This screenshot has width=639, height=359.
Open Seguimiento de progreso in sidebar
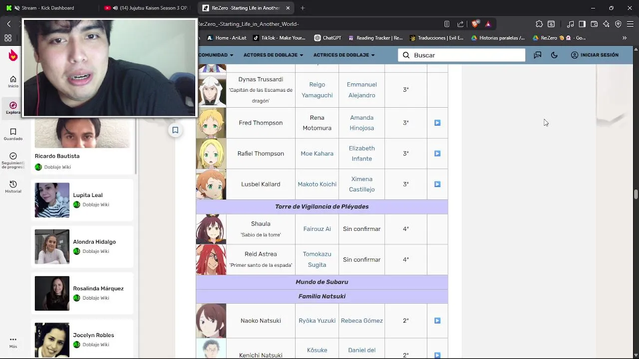pyautogui.click(x=13, y=161)
